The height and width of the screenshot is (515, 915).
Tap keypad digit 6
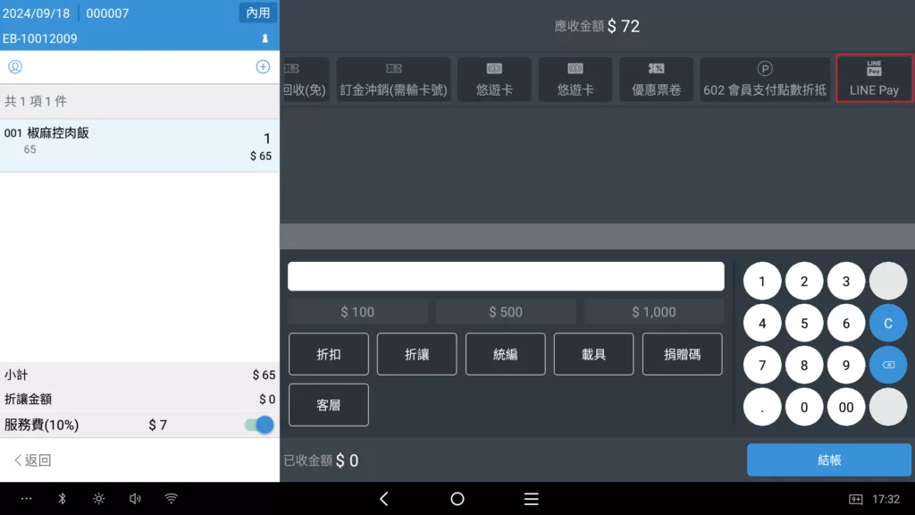click(x=846, y=323)
